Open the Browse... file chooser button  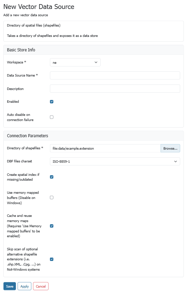coord(170,148)
